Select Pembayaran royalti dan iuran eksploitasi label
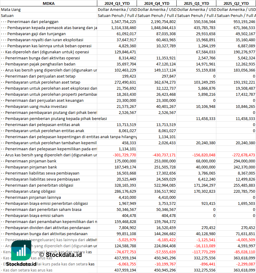The height and width of the screenshot is (273, 256). point(45,40)
